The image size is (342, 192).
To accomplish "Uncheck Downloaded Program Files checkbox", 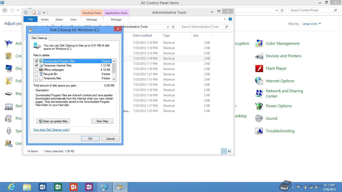I will click(37, 61).
